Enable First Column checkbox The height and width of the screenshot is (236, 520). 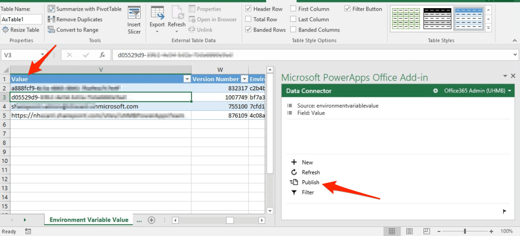pos(293,9)
